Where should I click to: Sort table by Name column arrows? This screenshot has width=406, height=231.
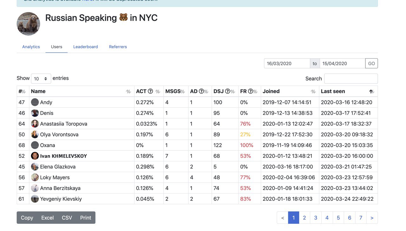[x=128, y=92]
